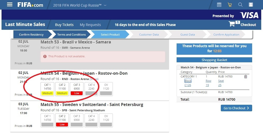Open the calendar icon in header
The image size is (263, 133).
219,5
